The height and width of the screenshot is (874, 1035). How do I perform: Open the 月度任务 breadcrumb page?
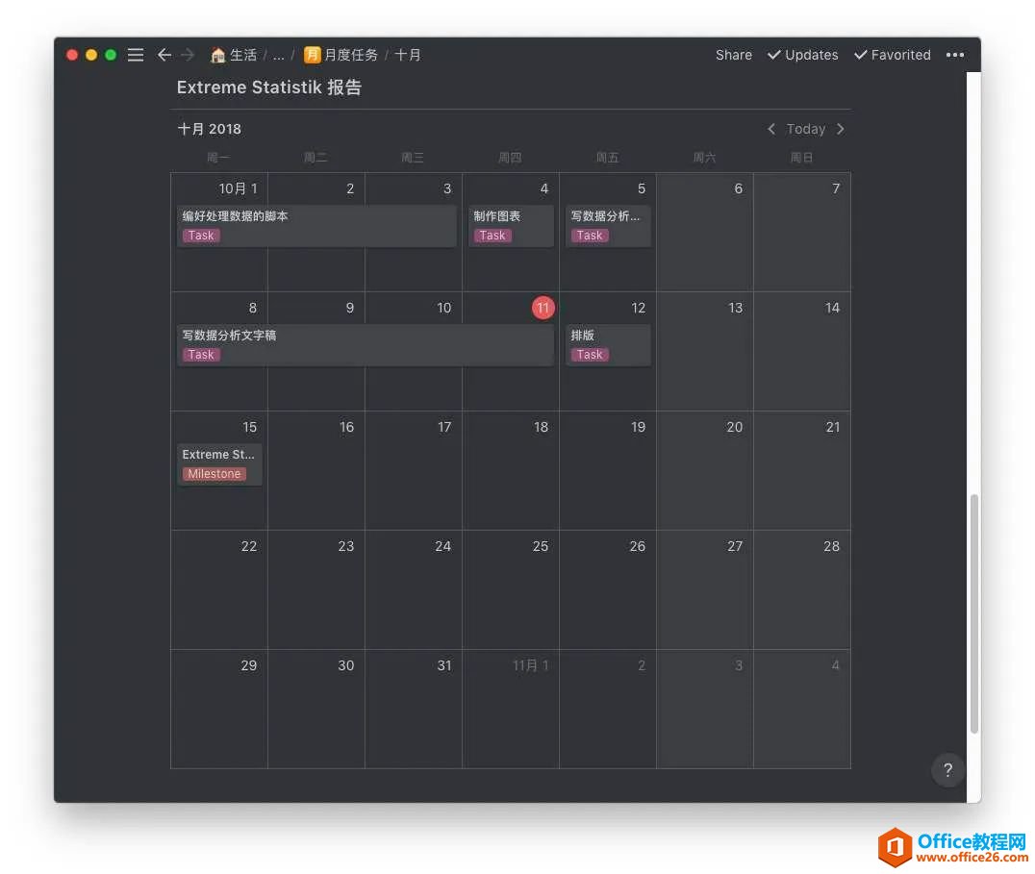pos(341,55)
